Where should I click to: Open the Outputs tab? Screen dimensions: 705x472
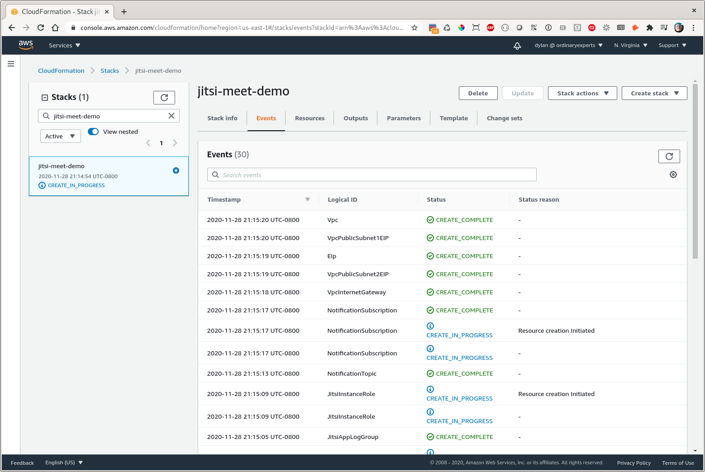[x=356, y=118]
